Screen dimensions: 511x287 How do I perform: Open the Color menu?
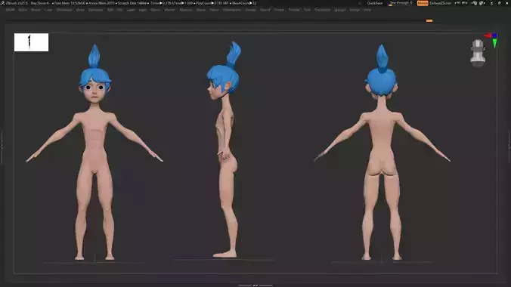[x=48, y=10]
